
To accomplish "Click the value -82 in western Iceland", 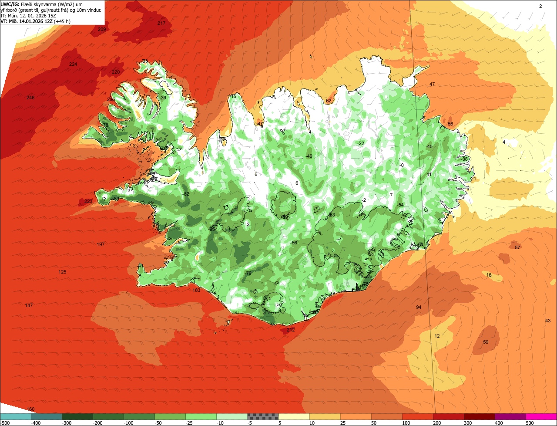I will (x=186, y=194).
